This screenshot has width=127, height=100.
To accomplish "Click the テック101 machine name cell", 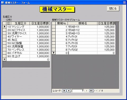I will pos(83,36).
